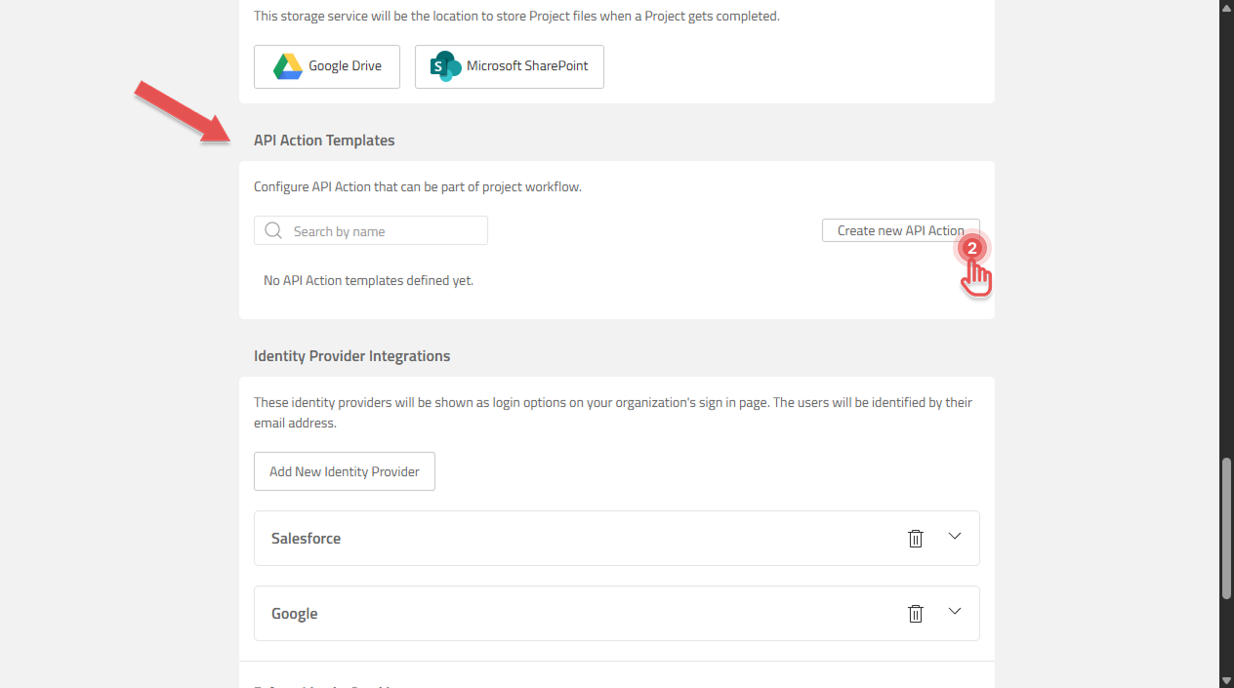Image resolution: width=1234 pixels, height=688 pixels.
Task: Click 'No API Action templates defined yet.' text
Action: [368, 280]
